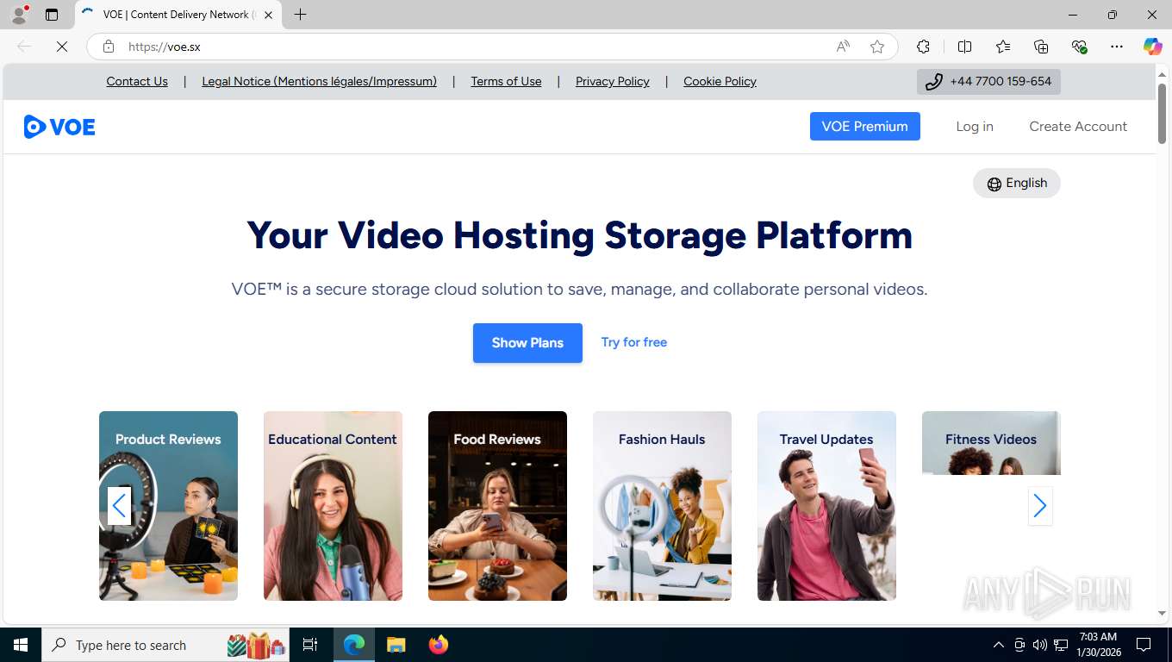
Task: Open the notification center icon
Action: pos(1144,645)
